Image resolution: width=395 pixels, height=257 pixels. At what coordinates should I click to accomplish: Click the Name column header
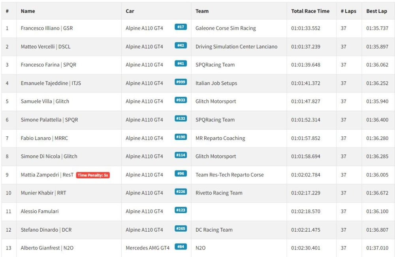(x=28, y=11)
